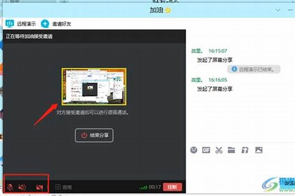Switch to grid (宫格) layout view
295x196 pixels.
click(63, 187)
